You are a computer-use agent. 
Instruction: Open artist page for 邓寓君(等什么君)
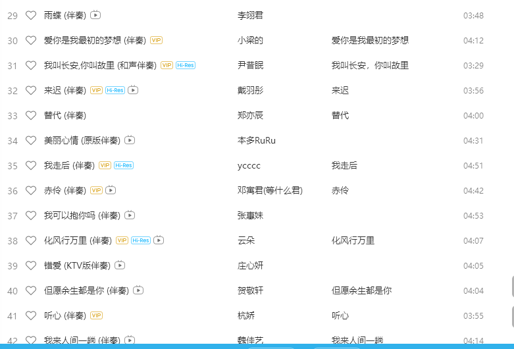coord(269,190)
